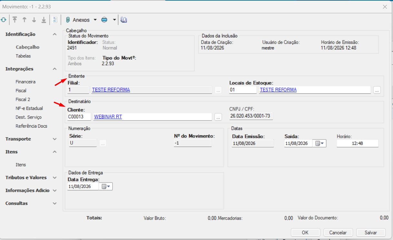Image resolution: width=393 pixels, height=240 pixels.
Task: Open the Itens sub-item in sidebar
Action: (21, 165)
